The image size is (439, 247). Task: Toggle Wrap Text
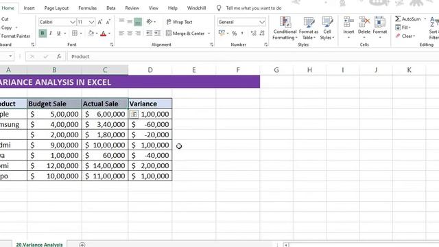tap(179, 22)
